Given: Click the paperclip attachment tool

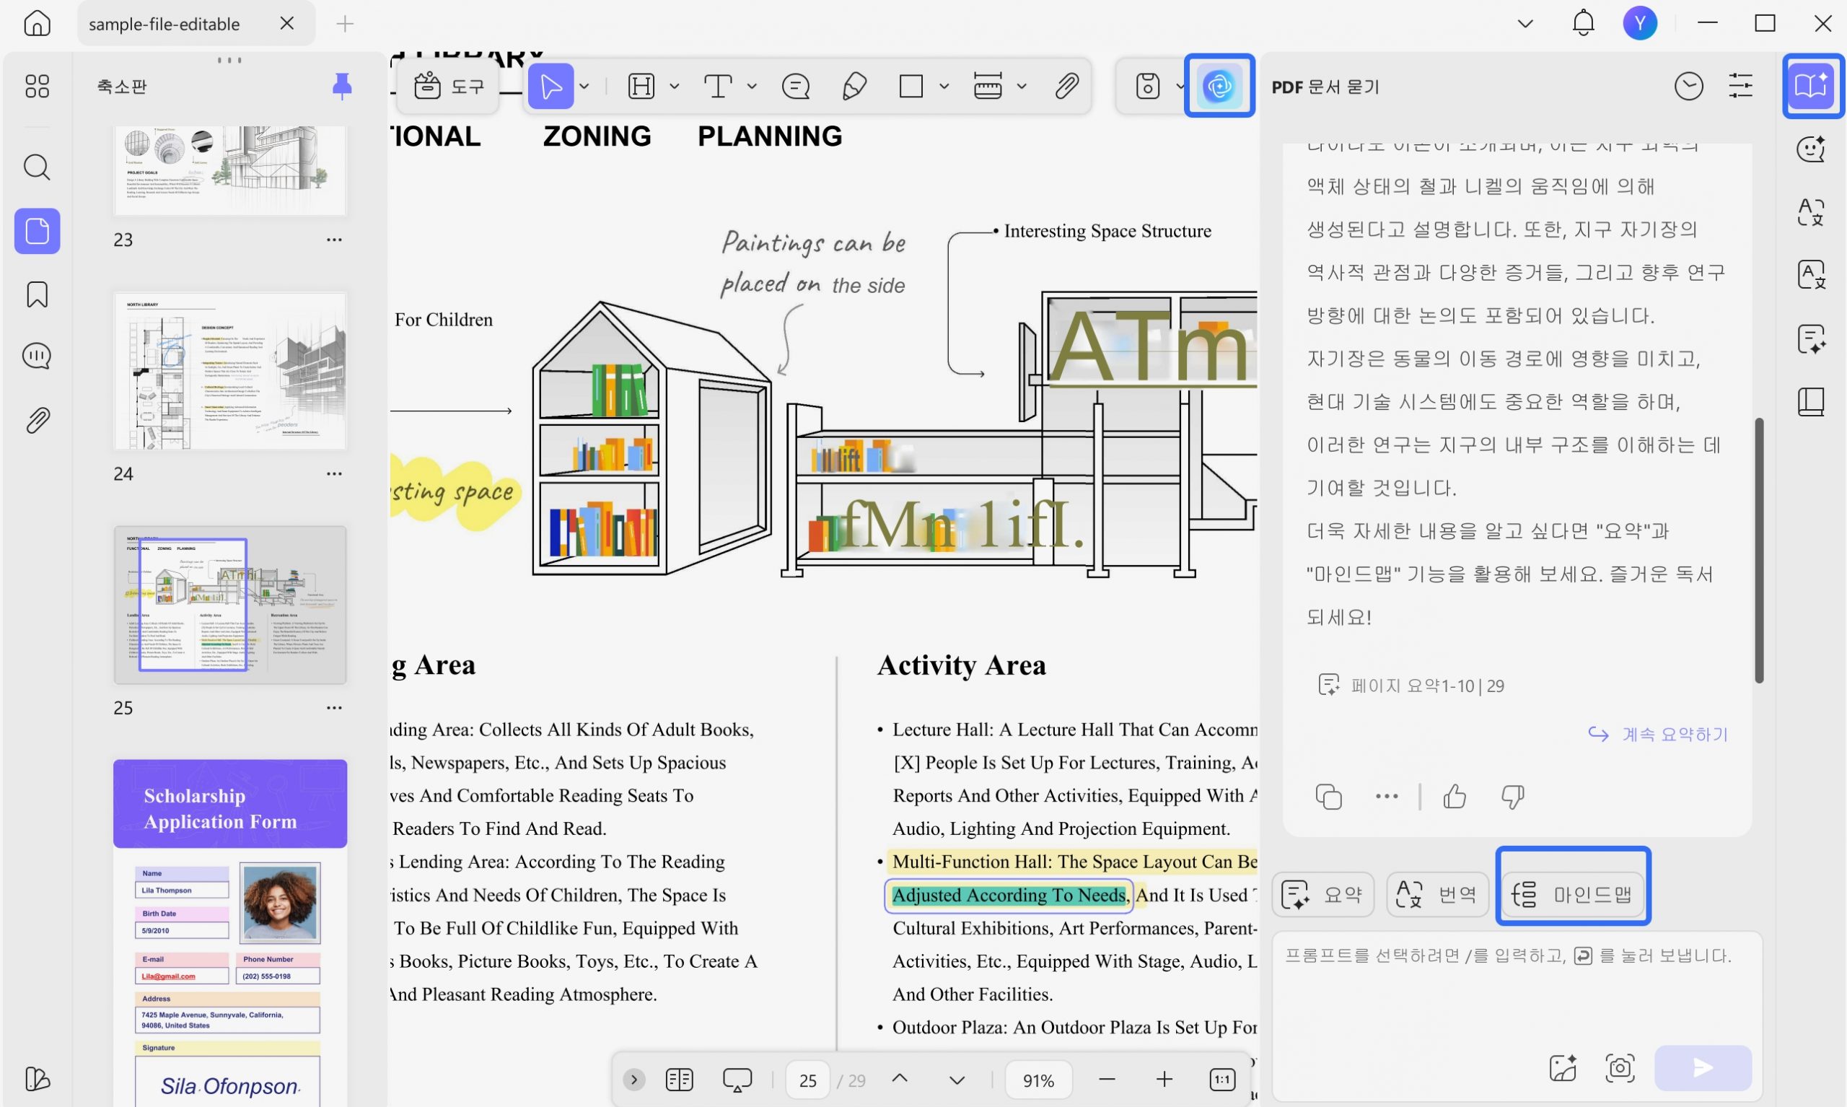Looking at the screenshot, I should coord(1067,87).
